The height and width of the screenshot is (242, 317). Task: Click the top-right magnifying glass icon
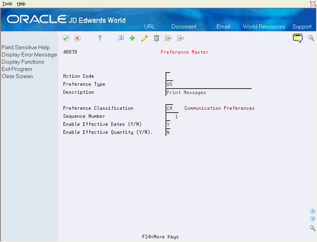click(311, 38)
